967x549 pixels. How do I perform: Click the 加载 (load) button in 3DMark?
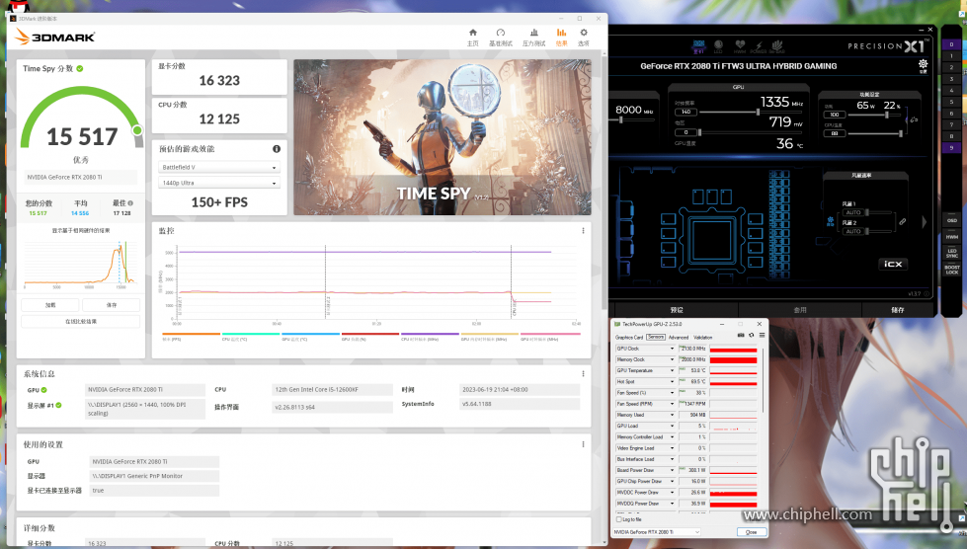tap(50, 305)
